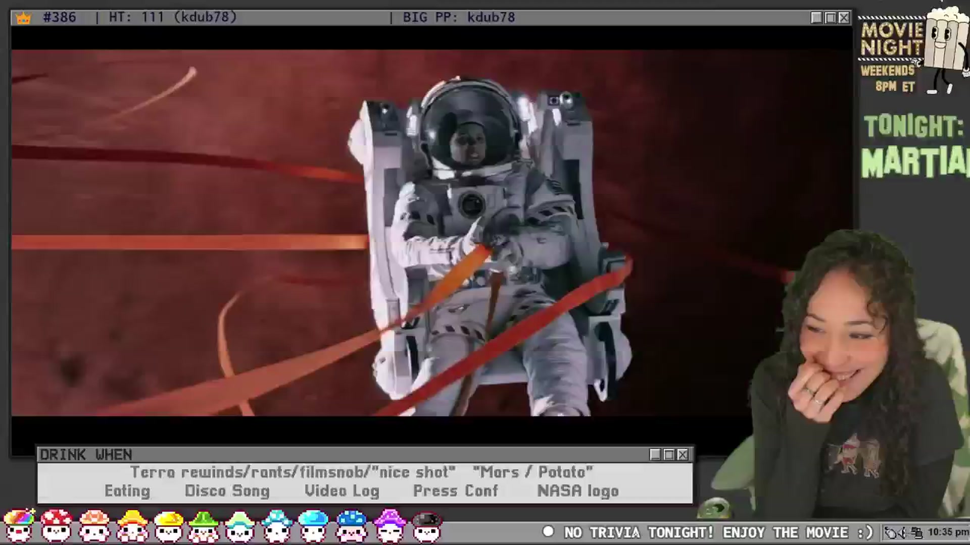Minimize the DRINK WHEN window
The height and width of the screenshot is (545, 970).
655,455
